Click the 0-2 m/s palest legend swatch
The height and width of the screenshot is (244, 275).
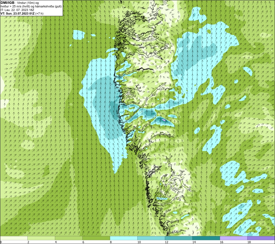click(14, 238)
